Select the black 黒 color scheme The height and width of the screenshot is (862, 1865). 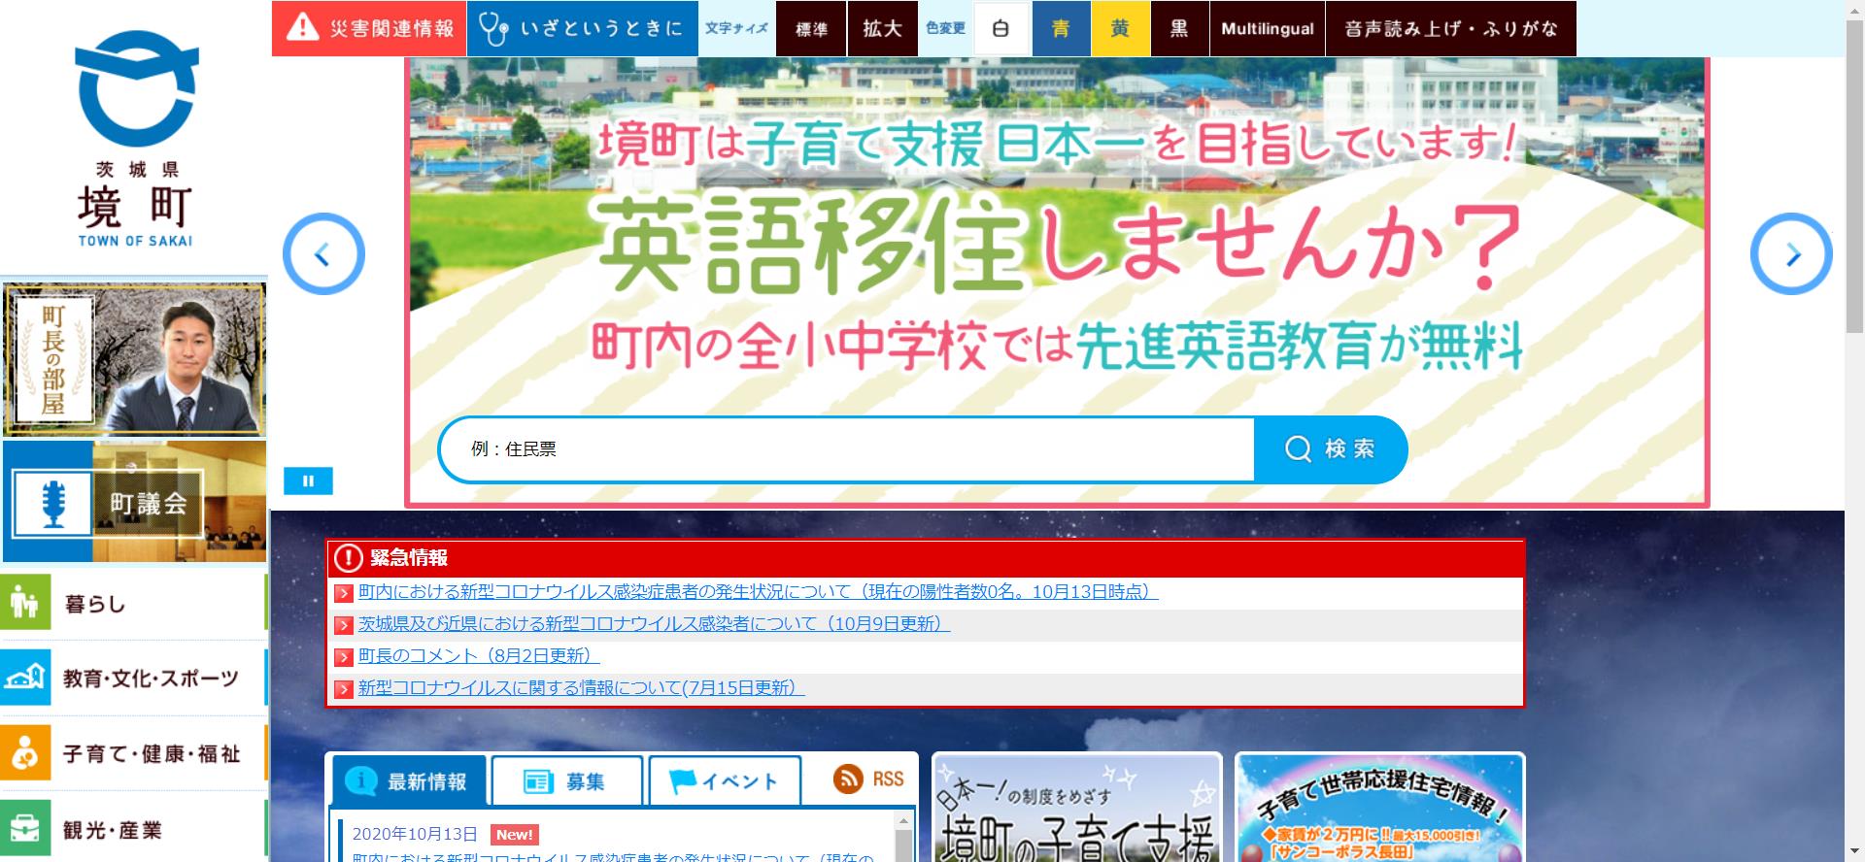1179,28
